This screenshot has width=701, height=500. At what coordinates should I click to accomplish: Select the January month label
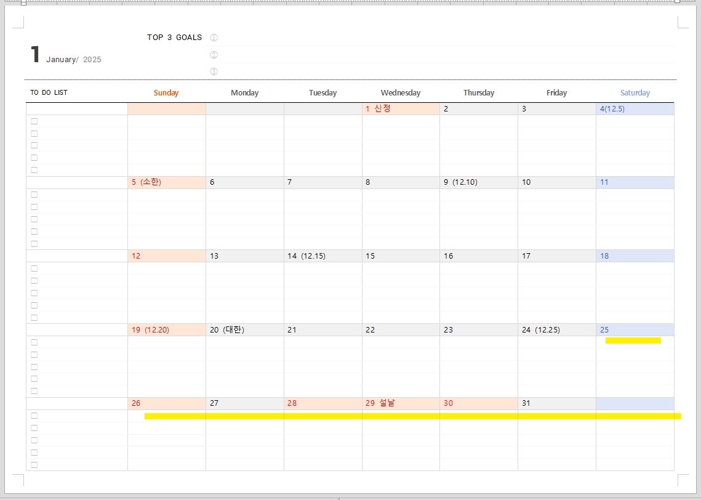click(61, 60)
